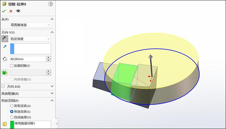The height and width of the screenshot is (129, 226).
Task: Click the solid bodies cube icon
Action: 5,124
